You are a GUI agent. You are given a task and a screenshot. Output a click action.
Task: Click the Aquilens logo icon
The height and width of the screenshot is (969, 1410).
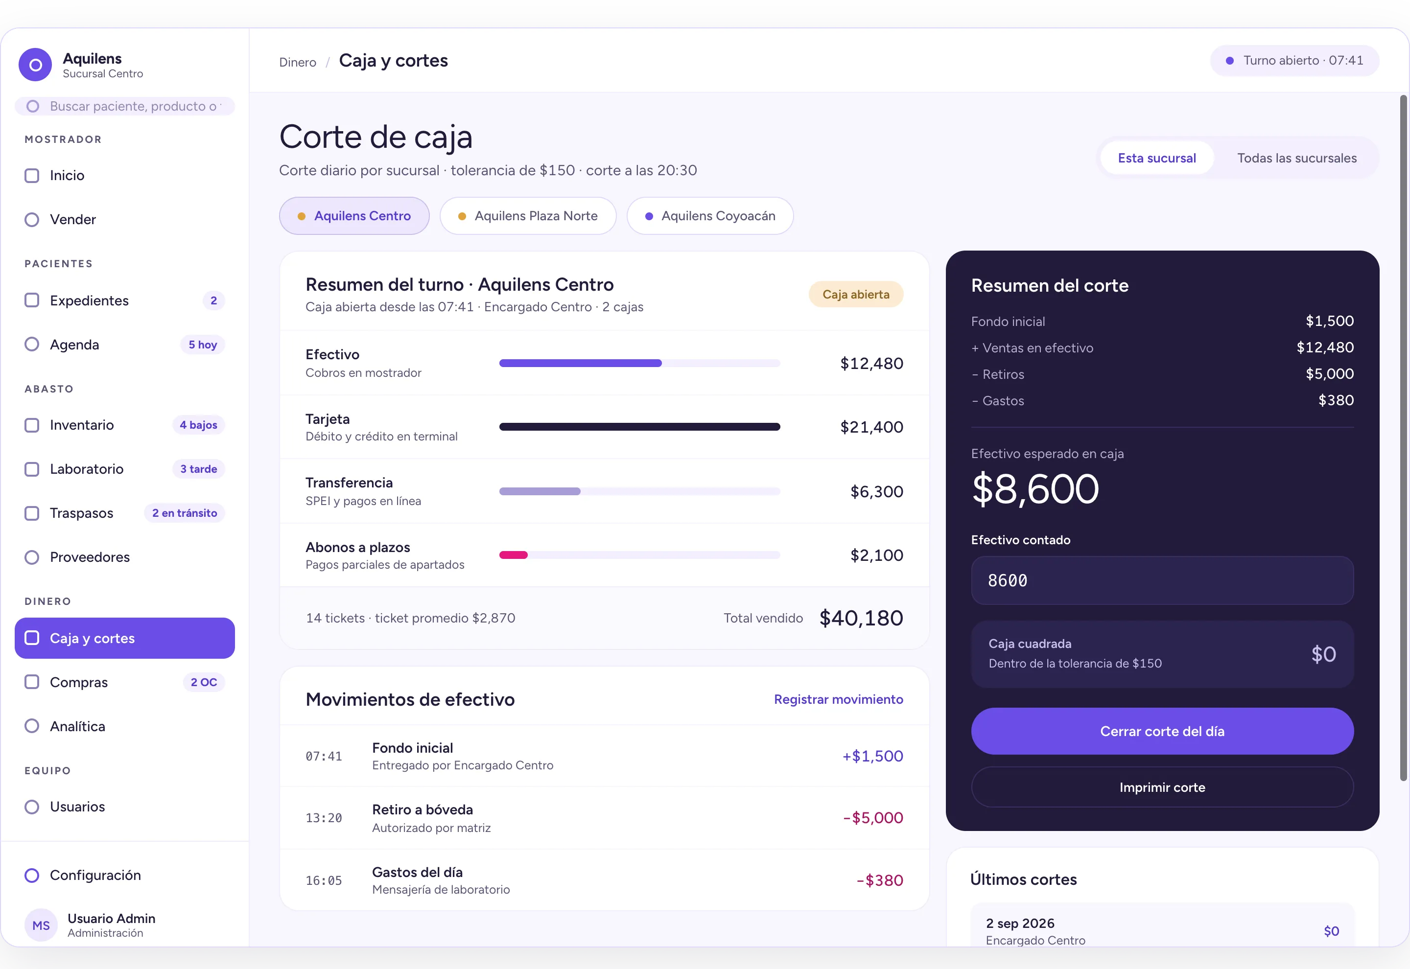point(35,65)
